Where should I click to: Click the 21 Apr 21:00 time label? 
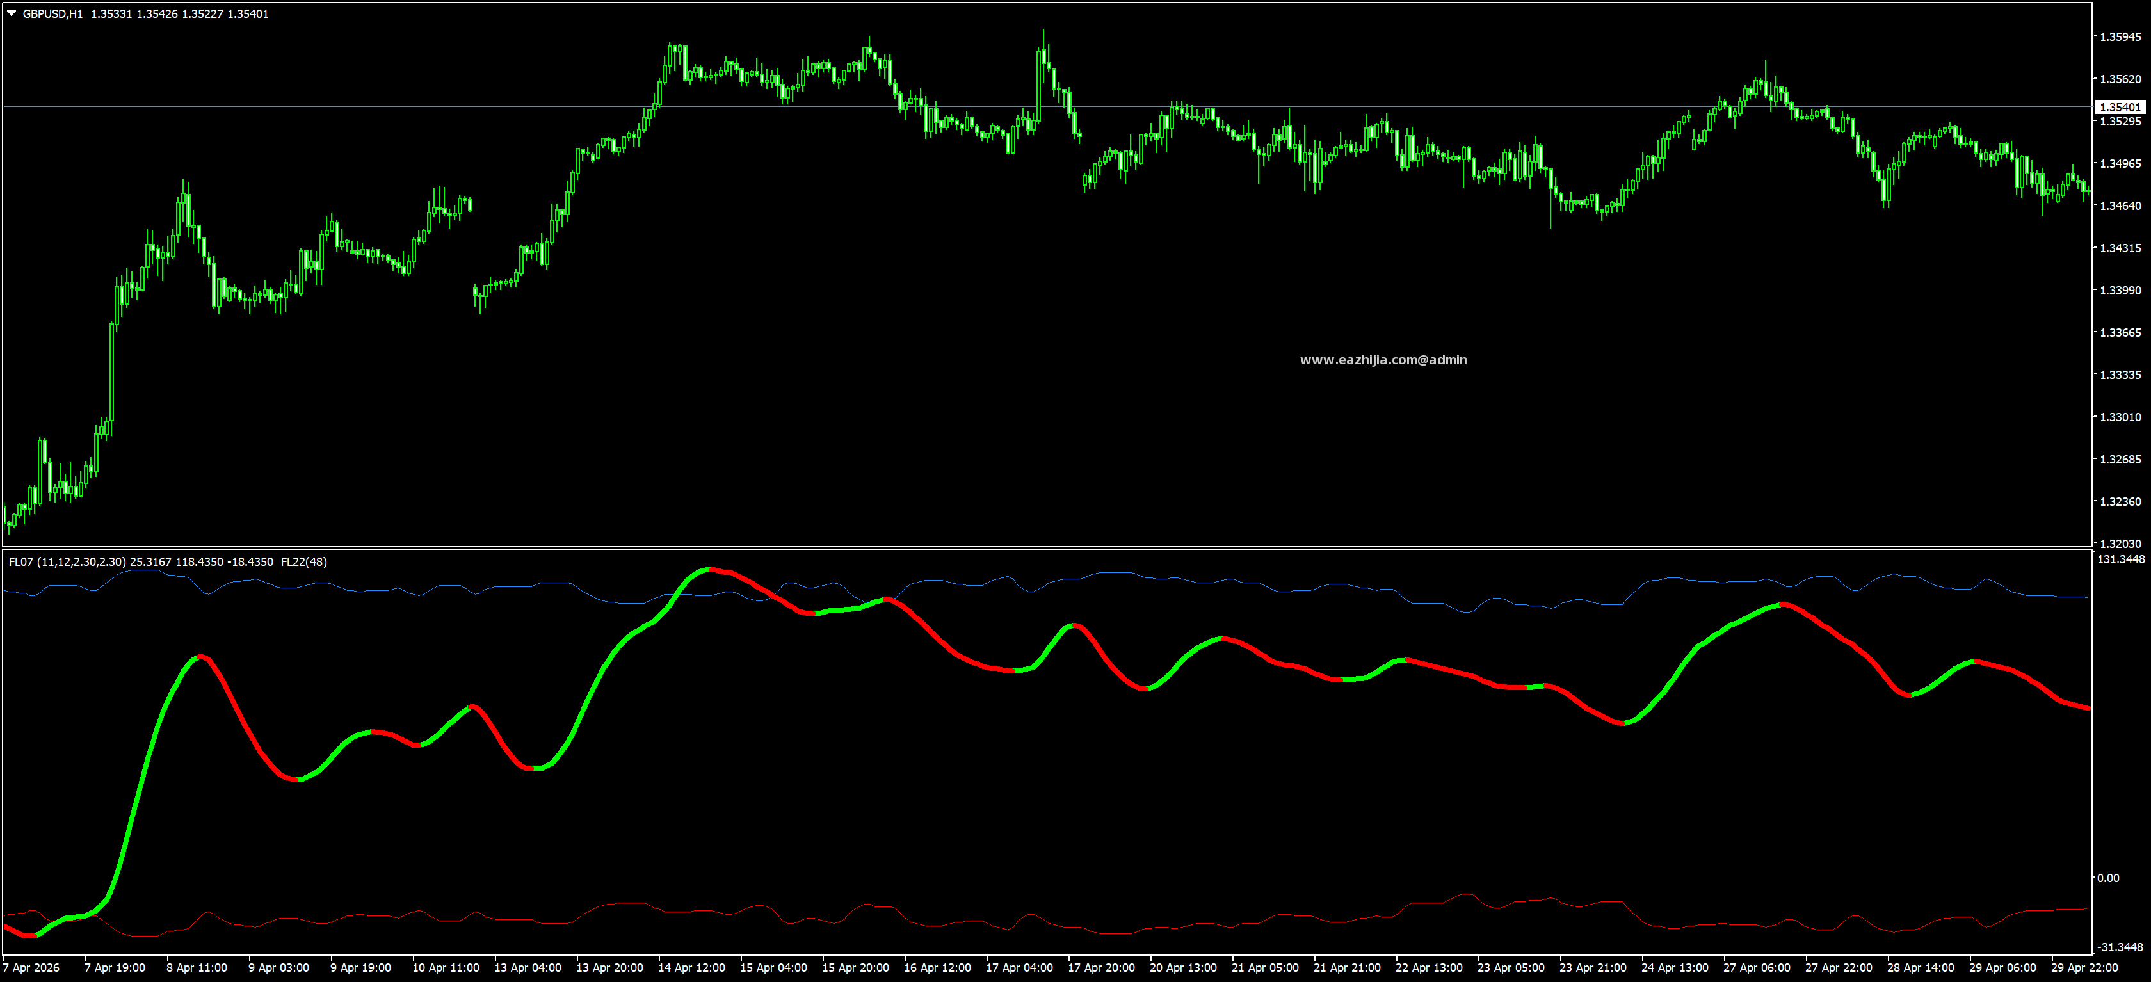click(1347, 968)
